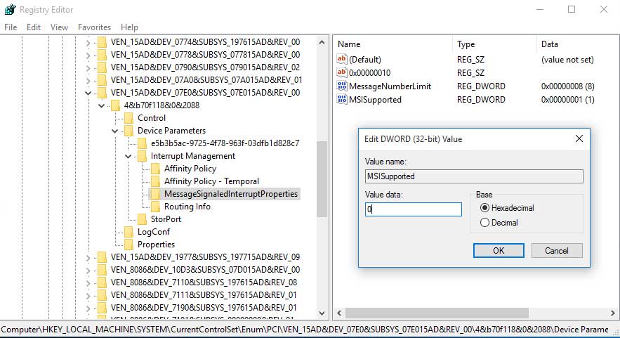Click Affinity Policy - Temporal folder icon
620x338 pixels.
pos(156,181)
